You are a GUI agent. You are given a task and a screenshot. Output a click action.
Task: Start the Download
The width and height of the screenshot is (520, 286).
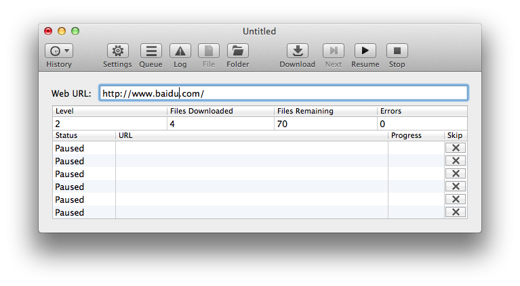298,51
